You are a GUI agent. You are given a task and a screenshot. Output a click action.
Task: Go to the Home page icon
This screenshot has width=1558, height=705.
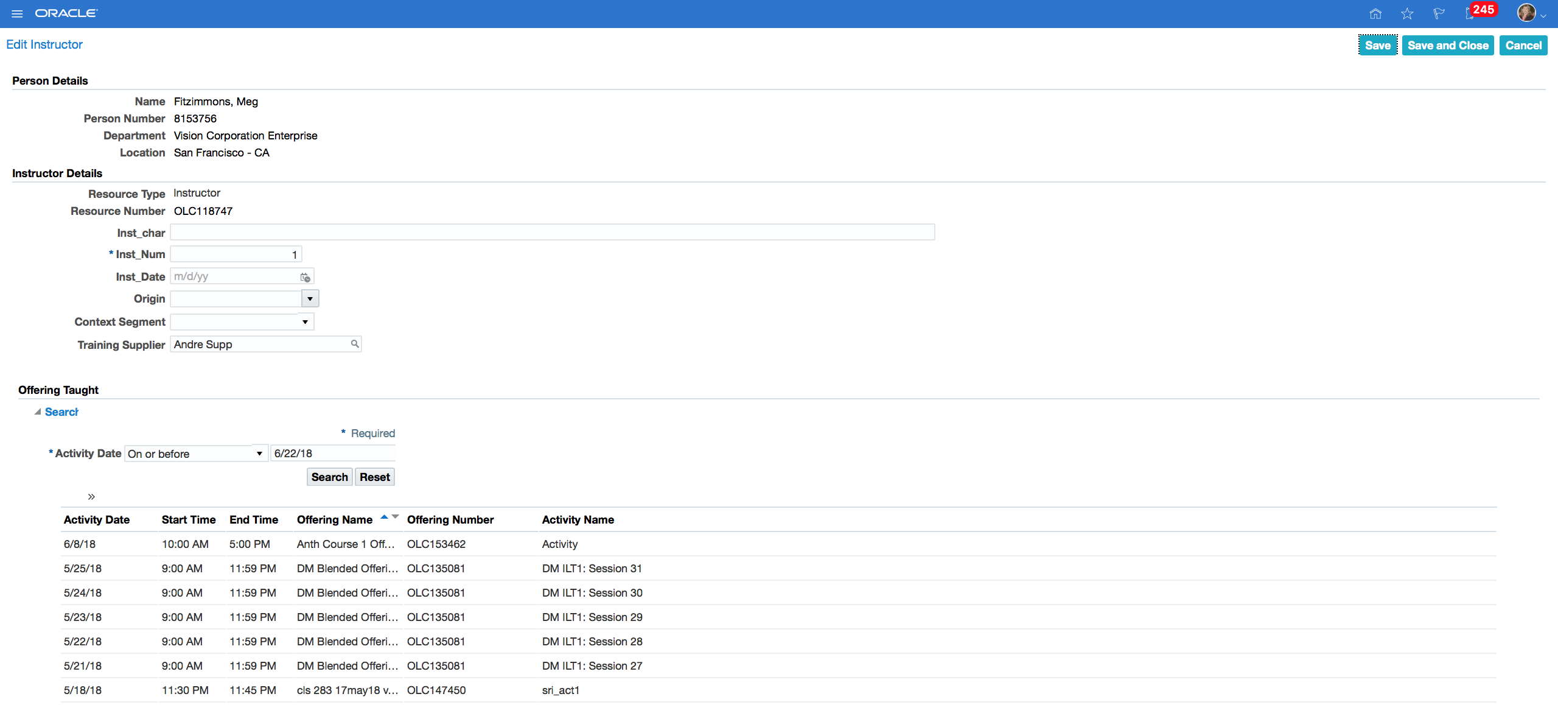pyautogui.click(x=1375, y=13)
